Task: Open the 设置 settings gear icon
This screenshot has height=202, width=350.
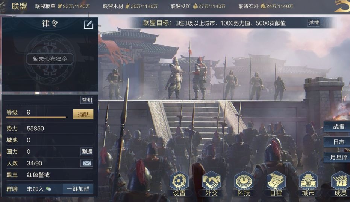Action: pos(179,184)
